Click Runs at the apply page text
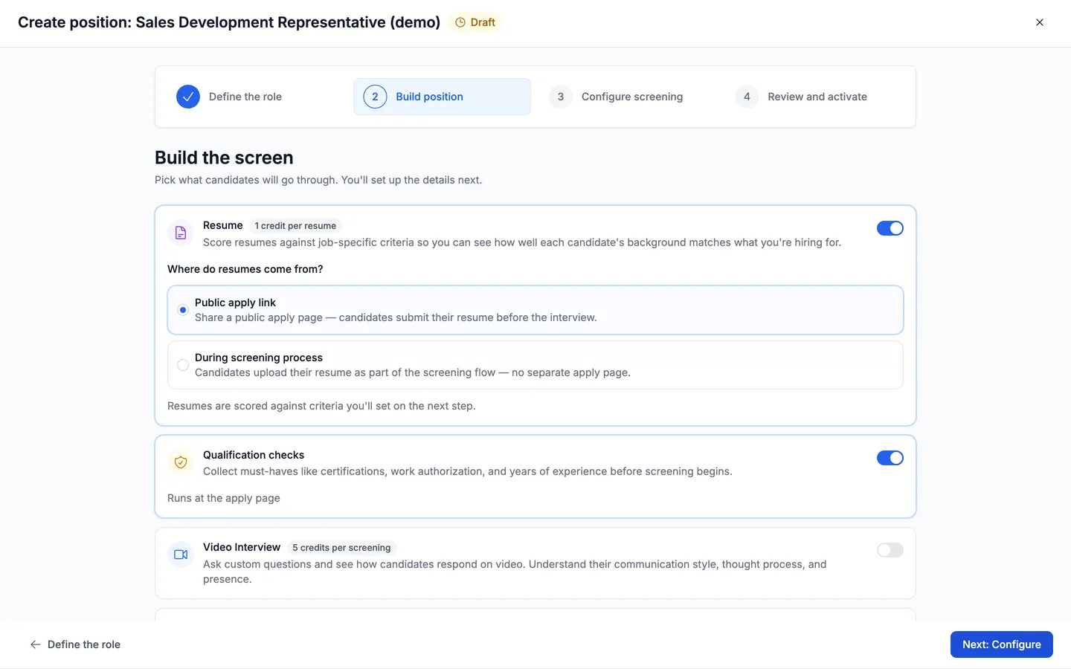The height and width of the screenshot is (669, 1071). [x=224, y=498]
